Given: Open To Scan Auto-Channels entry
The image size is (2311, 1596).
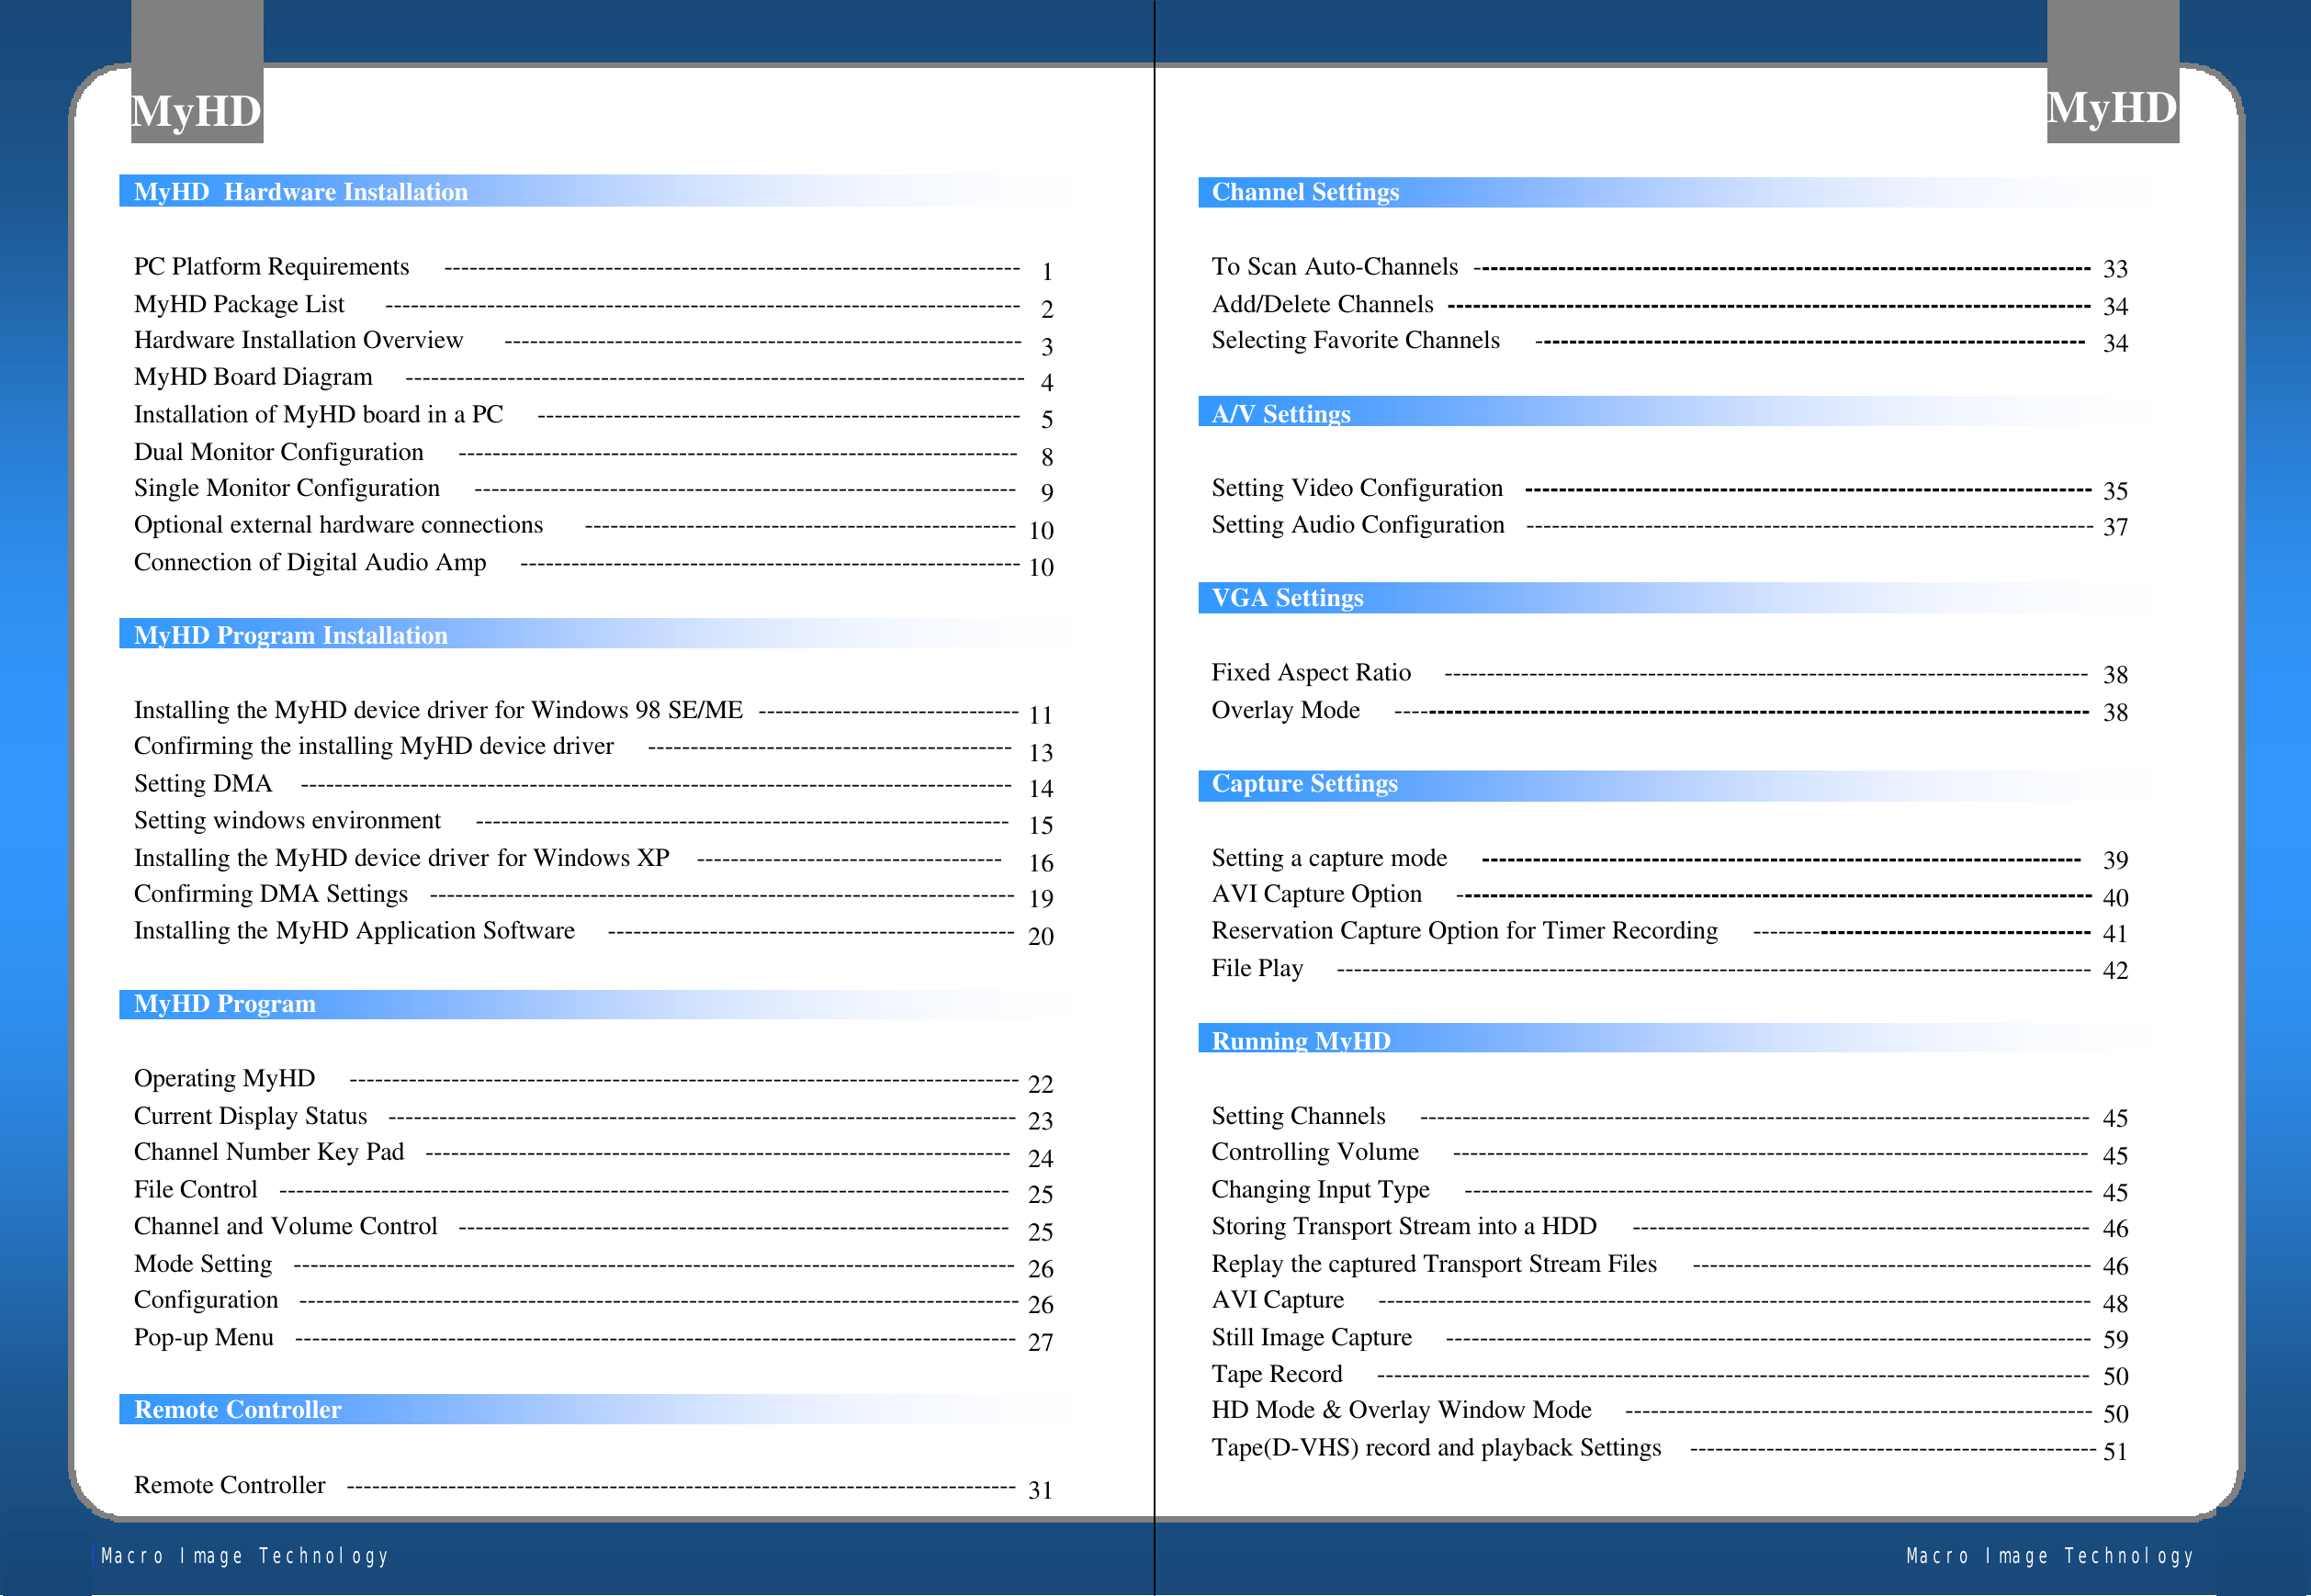Looking at the screenshot, I should pos(1334,267).
